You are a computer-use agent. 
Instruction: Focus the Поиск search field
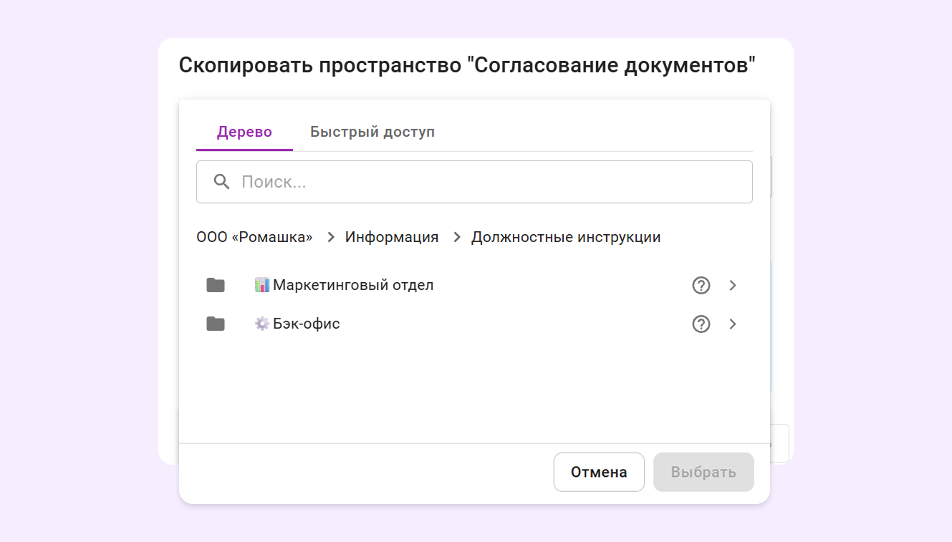pyautogui.click(x=474, y=182)
